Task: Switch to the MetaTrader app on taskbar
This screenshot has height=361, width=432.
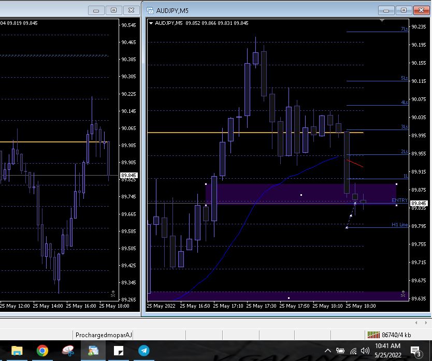Action: pyautogui.click(x=93, y=351)
